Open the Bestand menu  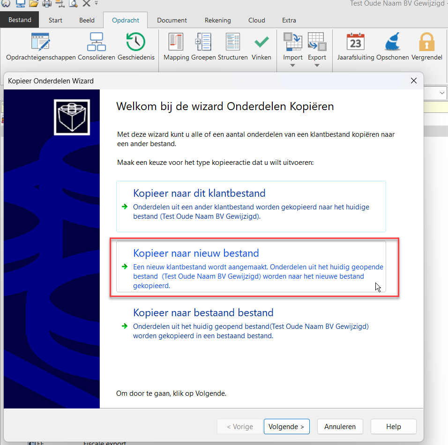pos(20,20)
